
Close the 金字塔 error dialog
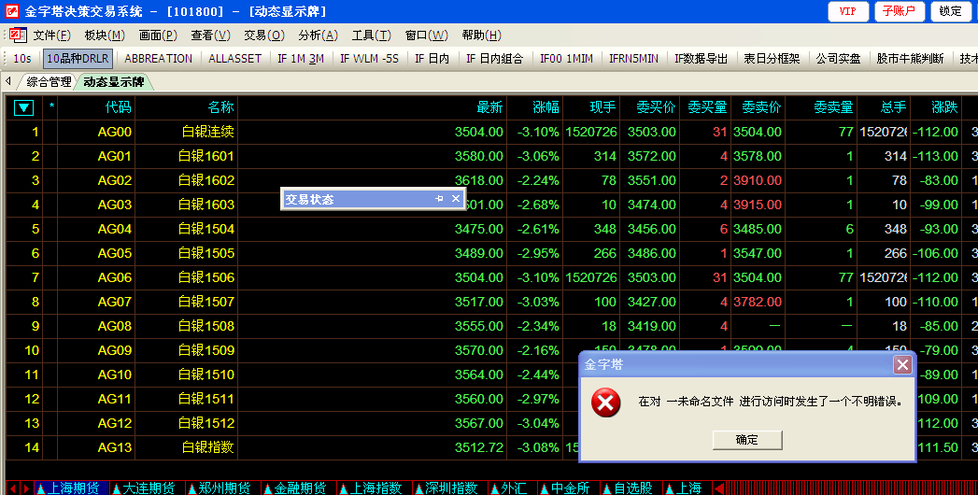pos(902,365)
